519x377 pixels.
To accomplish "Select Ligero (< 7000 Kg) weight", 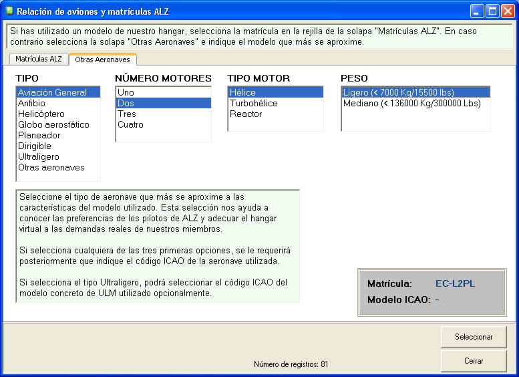I will 415,92.
